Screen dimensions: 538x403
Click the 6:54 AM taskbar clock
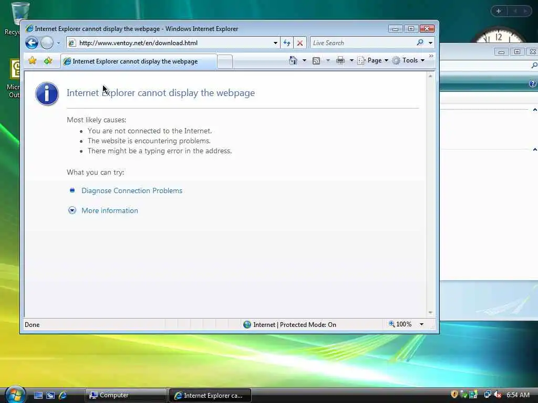point(518,395)
